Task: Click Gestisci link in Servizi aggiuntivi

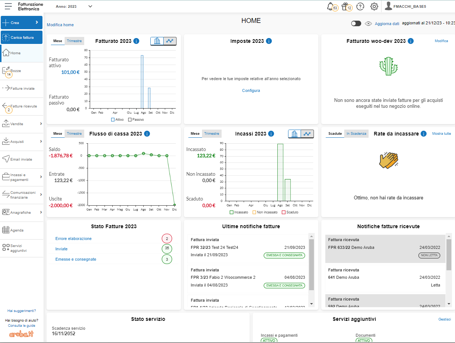Action: click(x=445, y=319)
